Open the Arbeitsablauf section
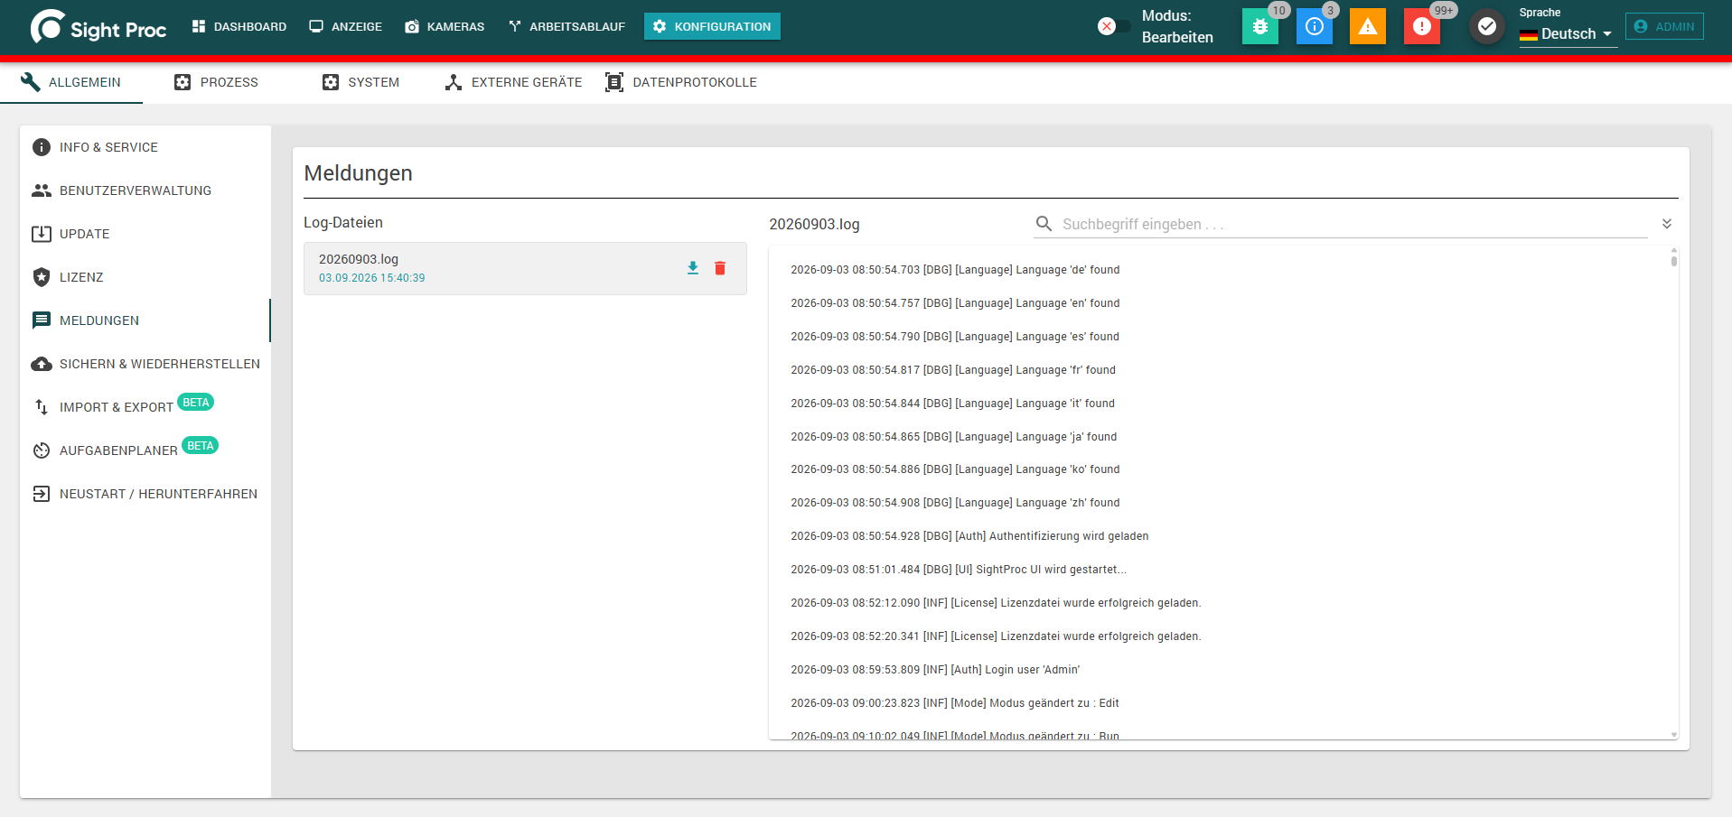Screen dimensions: 1732x817 click(566, 26)
